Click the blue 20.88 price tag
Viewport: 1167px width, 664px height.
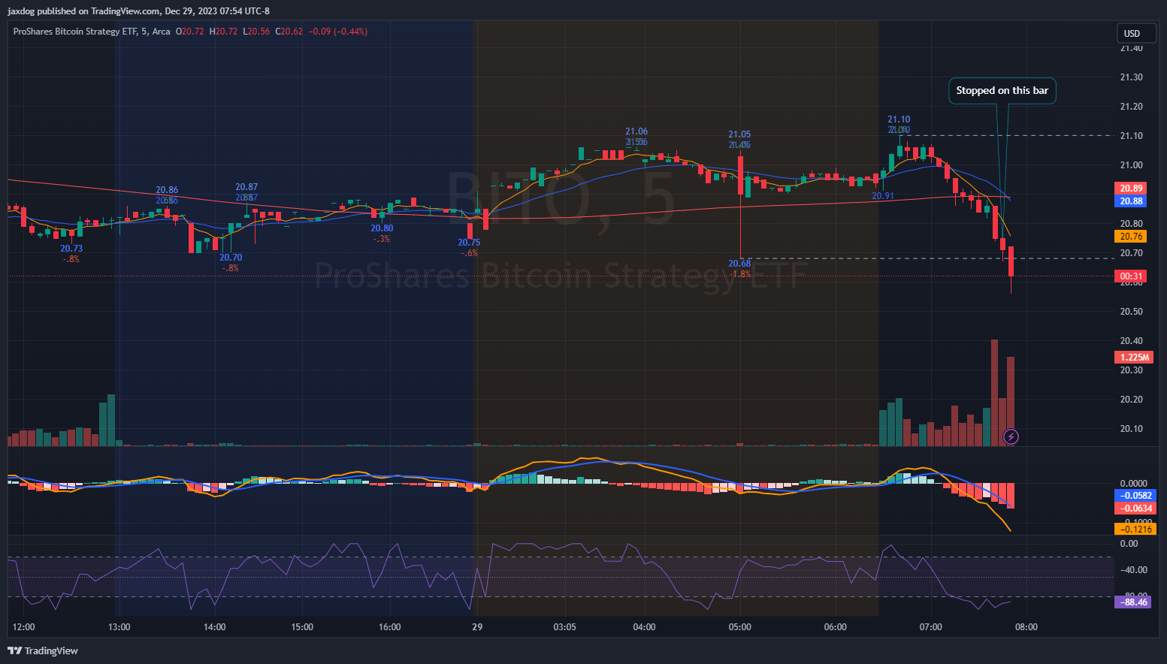[1131, 201]
